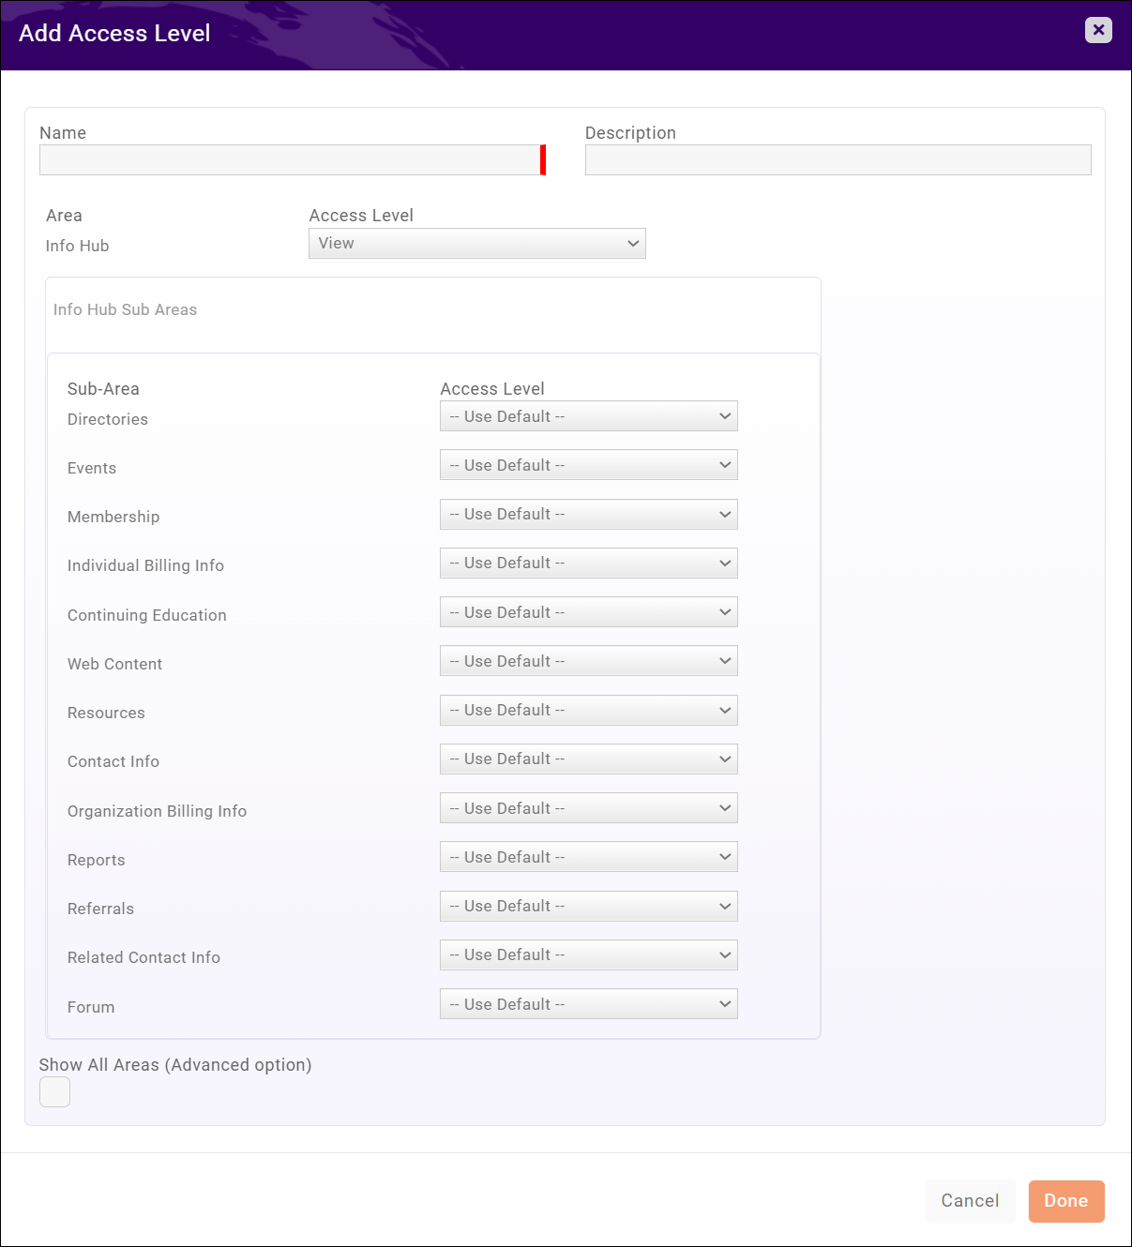Cancel adding the access level

pos(970,1201)
